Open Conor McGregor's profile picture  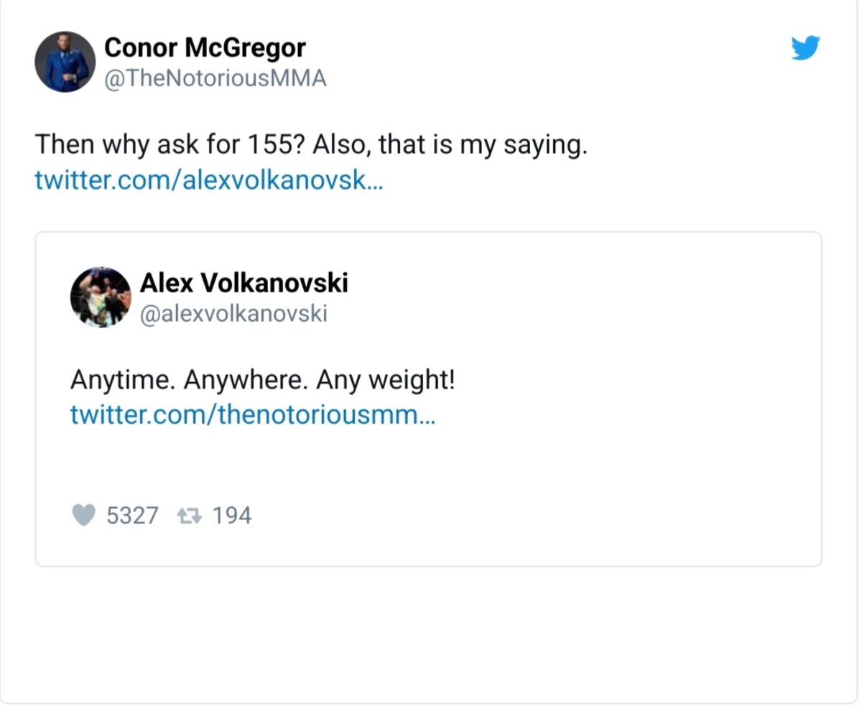click(65, 62)
